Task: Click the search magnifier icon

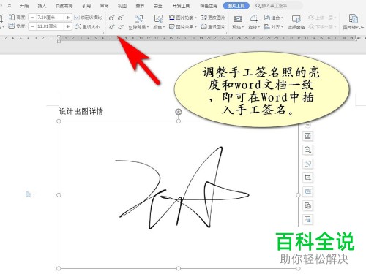Action: click(258, 6)
